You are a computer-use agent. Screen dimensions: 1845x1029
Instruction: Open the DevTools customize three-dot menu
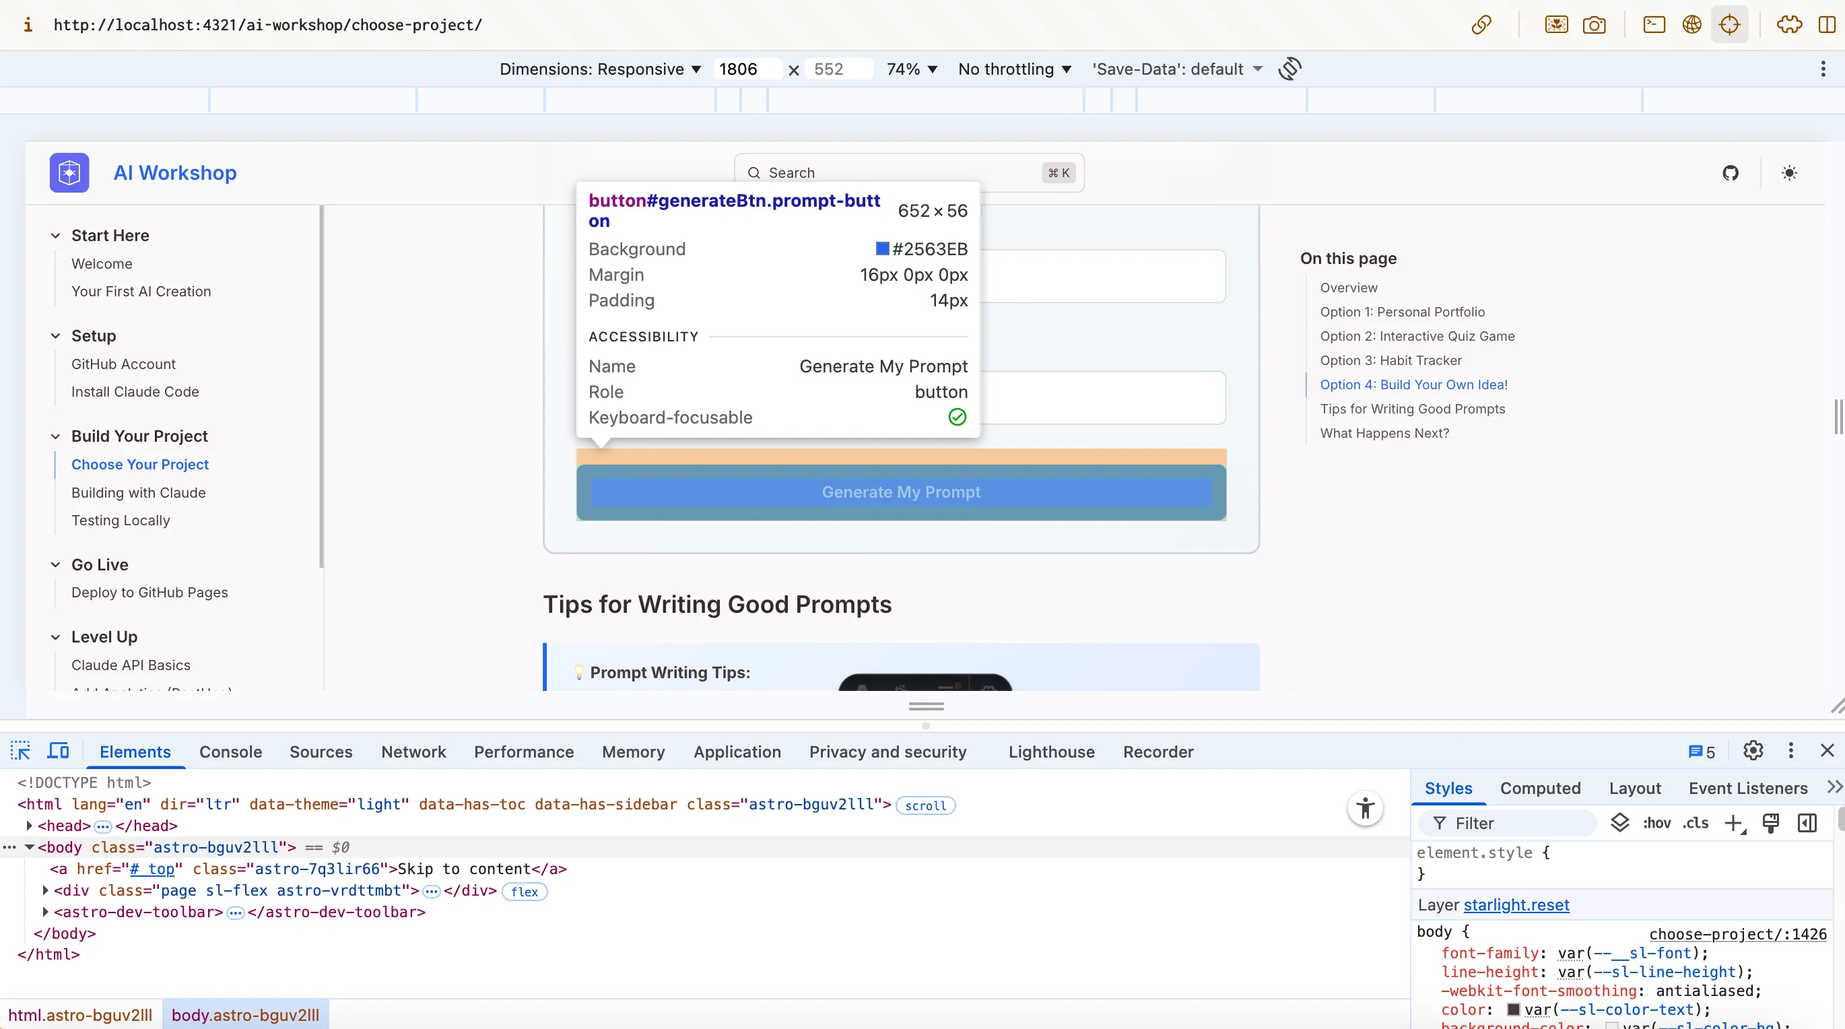(x=1791, y=750)
